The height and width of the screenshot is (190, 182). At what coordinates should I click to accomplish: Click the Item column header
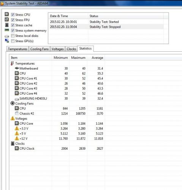click(x=30, y=58)
